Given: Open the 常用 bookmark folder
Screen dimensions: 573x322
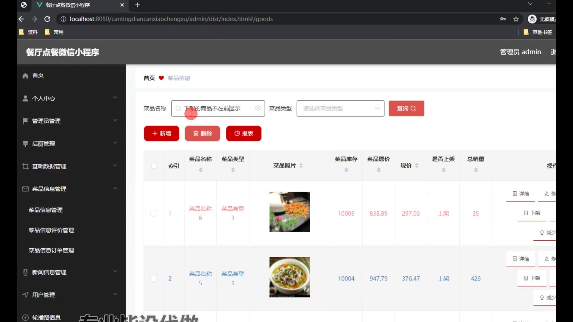Looking at the screenshot, I should click(54, 32).
